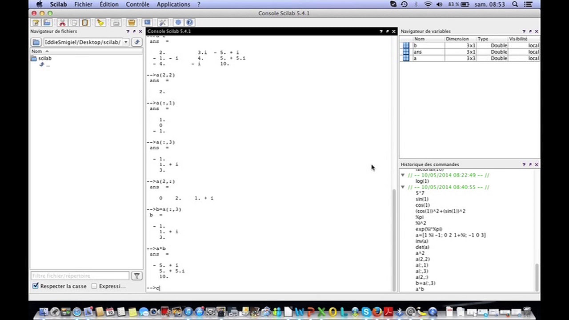Screen dimensions: 569x320
Task: Click the print toolbar icon
Action: coord(116,22)
